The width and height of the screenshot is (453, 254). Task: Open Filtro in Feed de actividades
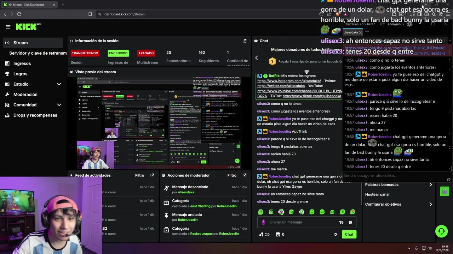[x=139, y=175]
